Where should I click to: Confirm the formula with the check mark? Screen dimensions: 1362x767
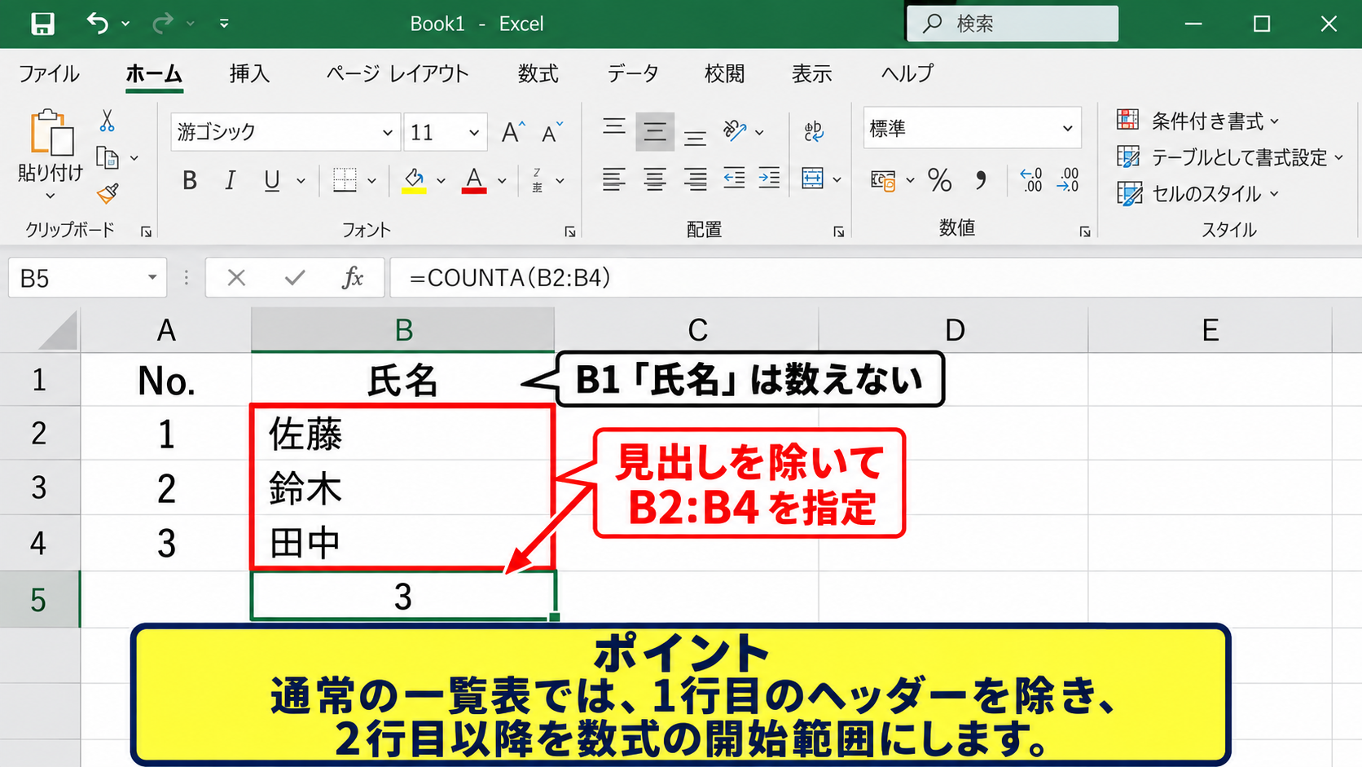pyautogui.click(x=295, y=278)
